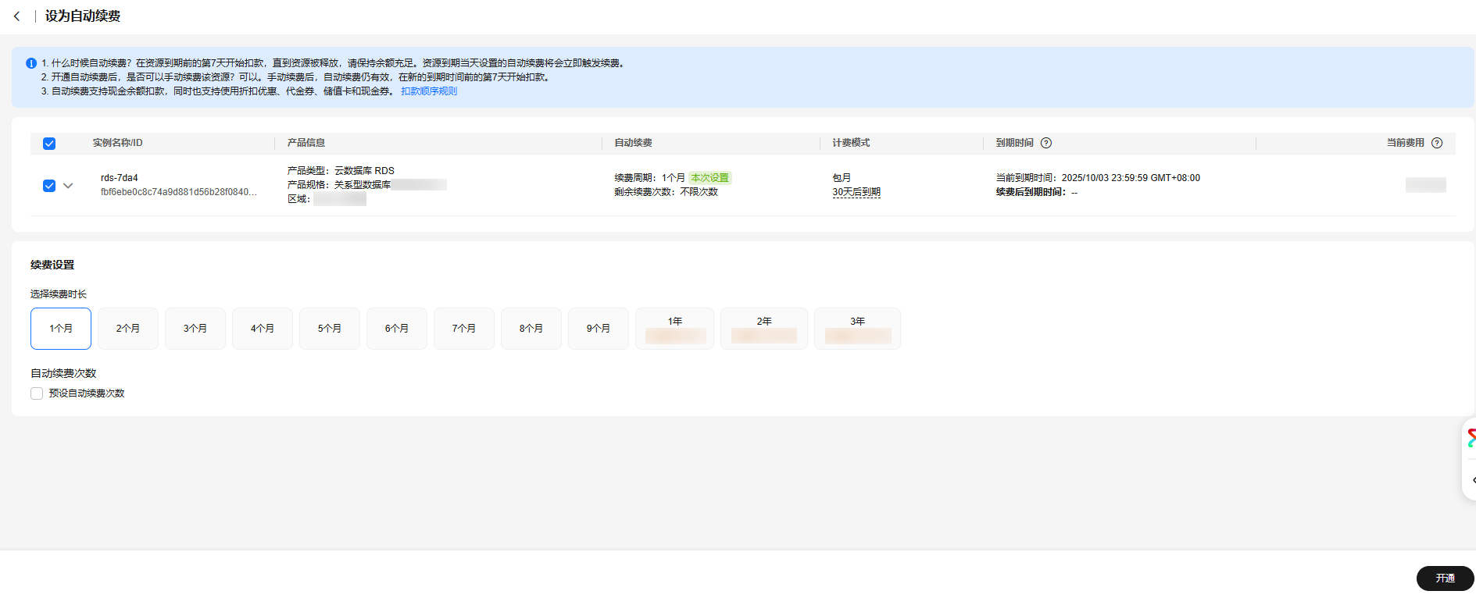This screenshot has width=1476, height=598.
Task: Select 1个月 renewal duration
Action: click(61, 329)
